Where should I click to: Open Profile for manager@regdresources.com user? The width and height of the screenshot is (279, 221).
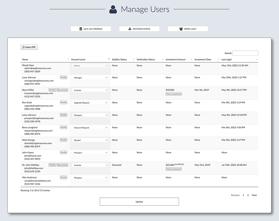click(x=63, y=77)
